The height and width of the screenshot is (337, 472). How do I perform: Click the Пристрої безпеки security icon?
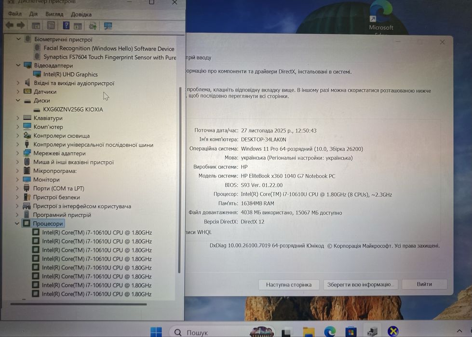(x=27, y=197)
